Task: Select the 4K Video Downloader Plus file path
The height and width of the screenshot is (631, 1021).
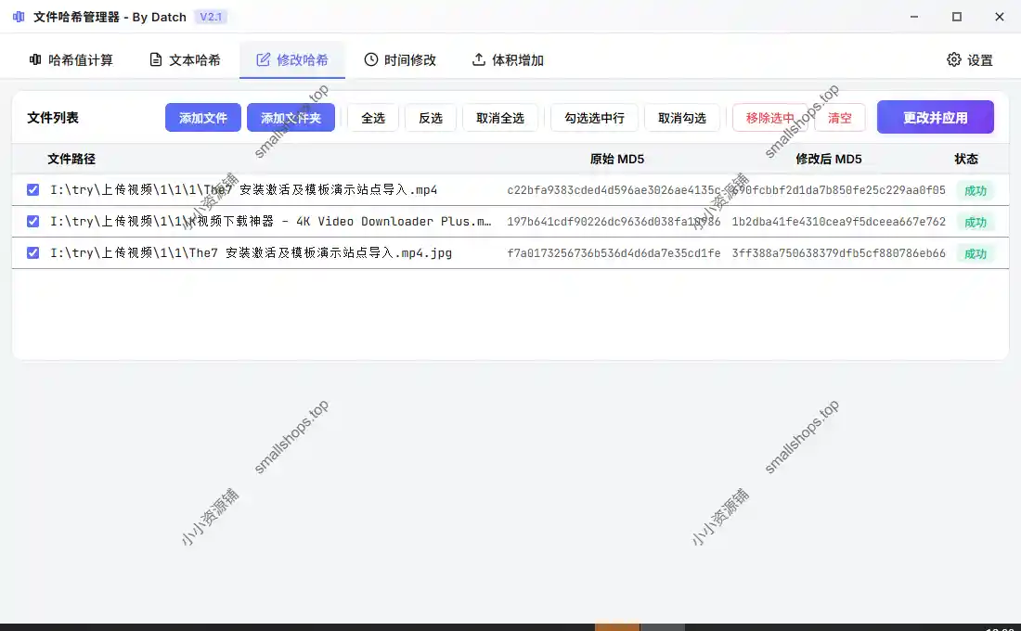Action: tap(271, 222)
